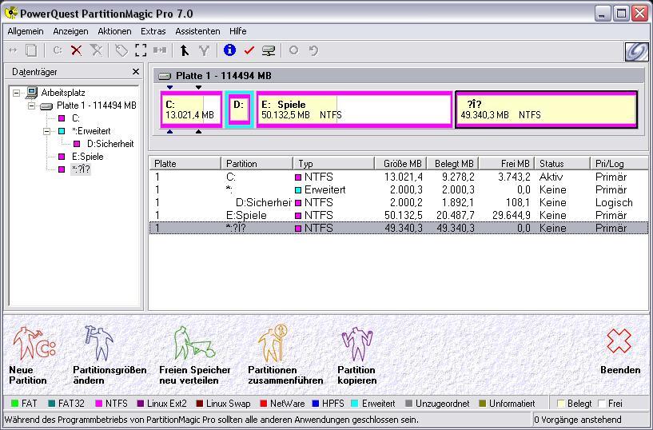
Task: Click the Beenden red cross icon
Action: [619, 341]
